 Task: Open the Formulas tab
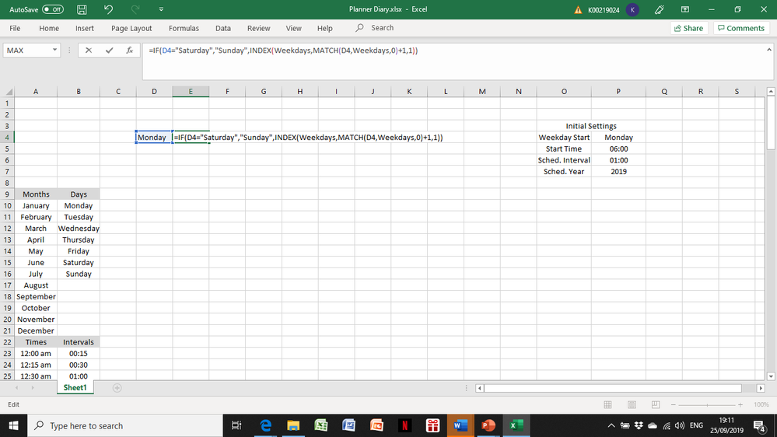[x=184, y=28]
